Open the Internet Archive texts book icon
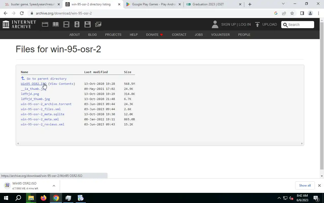This screenshot has height=203, width=324. coord(56,24)
